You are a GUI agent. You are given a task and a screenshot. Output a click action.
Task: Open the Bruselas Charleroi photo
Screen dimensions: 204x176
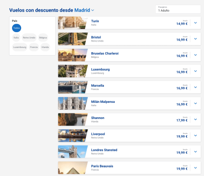[73, 55]
